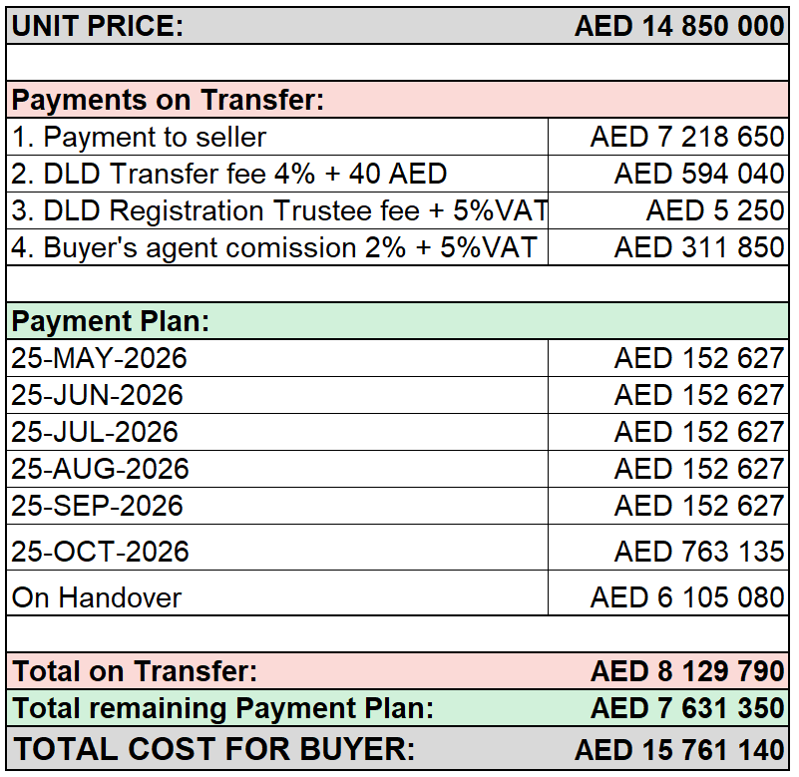Click the Payment to seller label cell
Screen dimensions: 799x777
pyautogui.click(x=277, y=137)
